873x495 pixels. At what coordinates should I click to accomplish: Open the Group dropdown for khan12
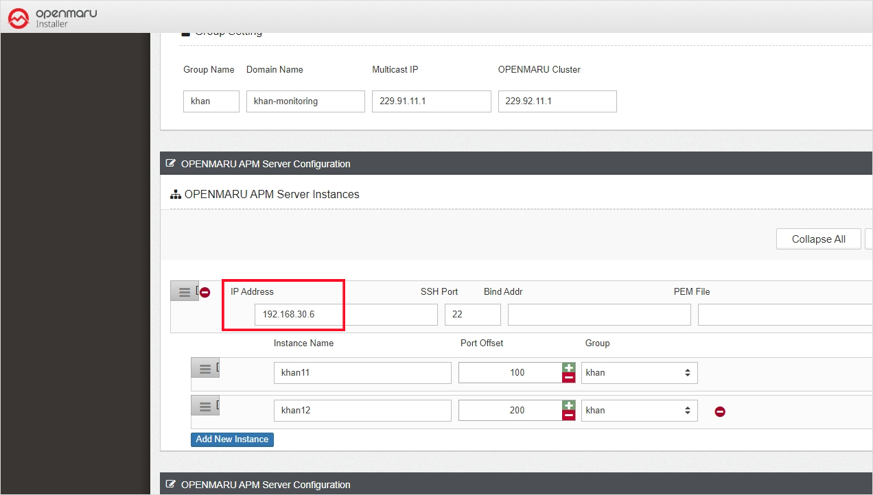coord(639,411)
